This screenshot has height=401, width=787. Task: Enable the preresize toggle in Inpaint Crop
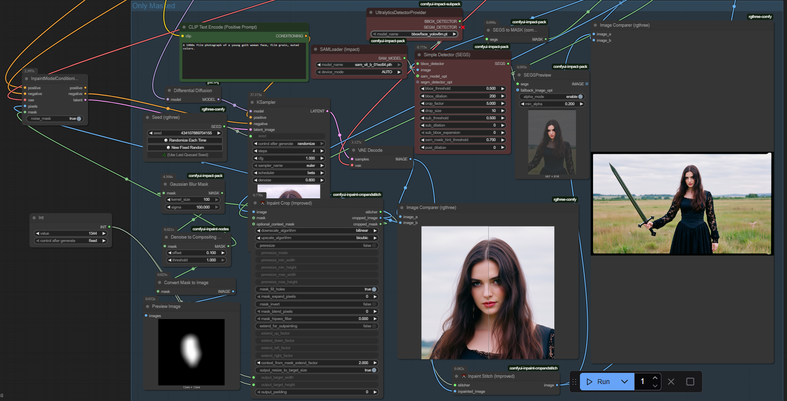pyautogui.click(x=317, y=245)
